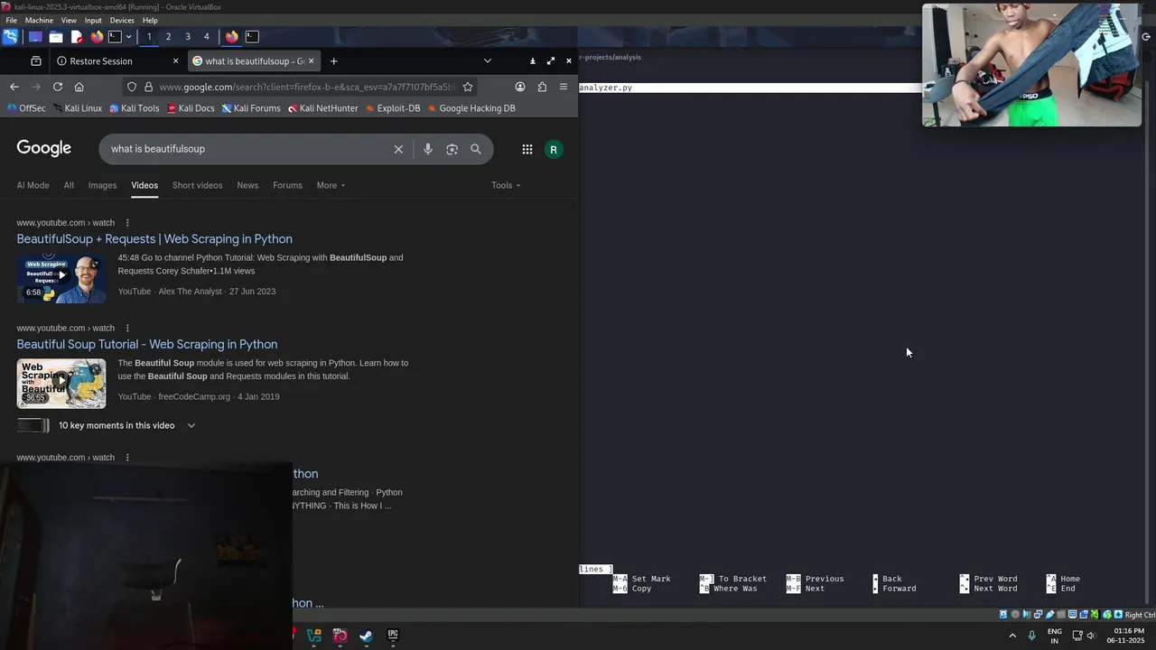
Task: Start Google voice search microphone
Action: pos(428,149)
